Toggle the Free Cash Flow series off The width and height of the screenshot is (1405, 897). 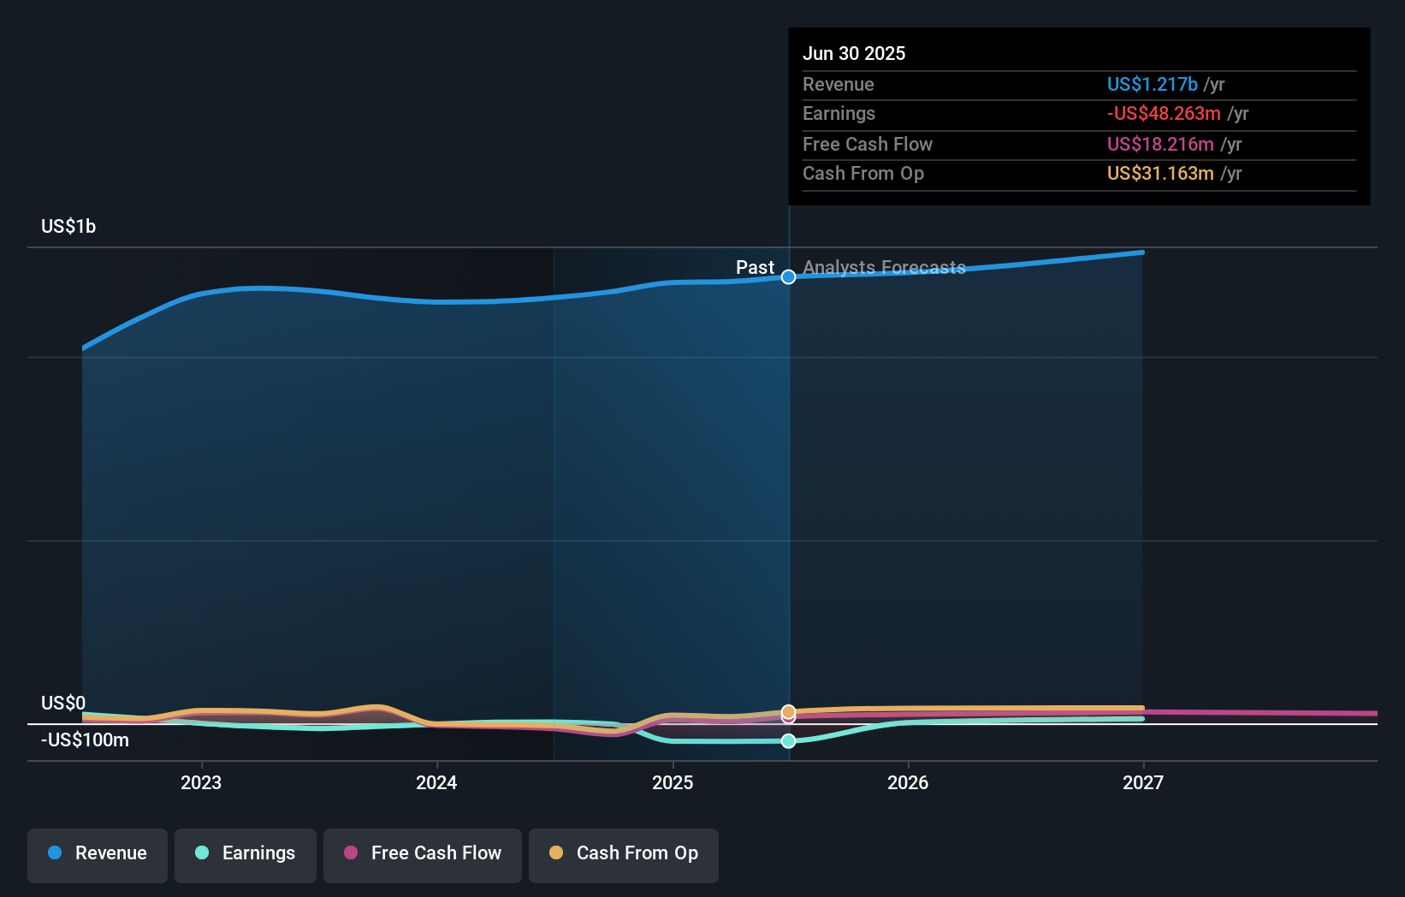[x=423, y=853]
